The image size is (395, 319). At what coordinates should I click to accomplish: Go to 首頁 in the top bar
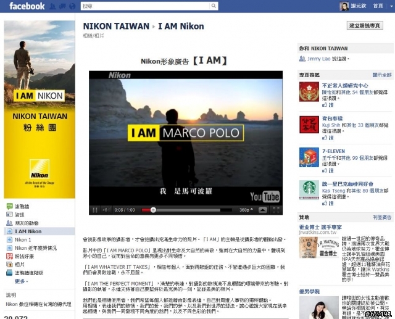[378, 6]
